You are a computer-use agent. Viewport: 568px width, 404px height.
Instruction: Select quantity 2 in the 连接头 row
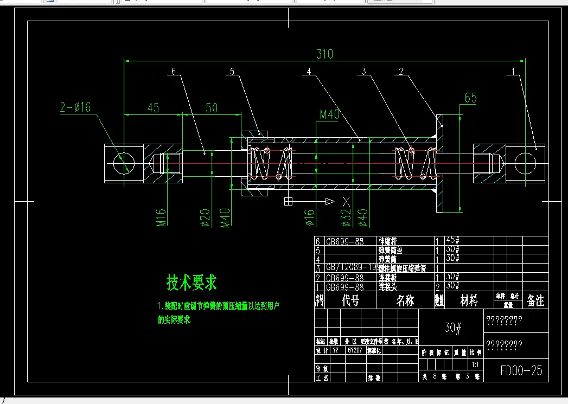(x=438, y=287)
